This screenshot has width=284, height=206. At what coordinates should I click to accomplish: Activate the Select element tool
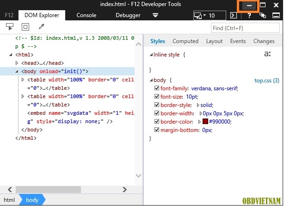[x=10, y=27]
